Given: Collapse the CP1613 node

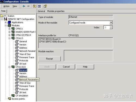Looking at the screenshot, I should click(9, 38).
